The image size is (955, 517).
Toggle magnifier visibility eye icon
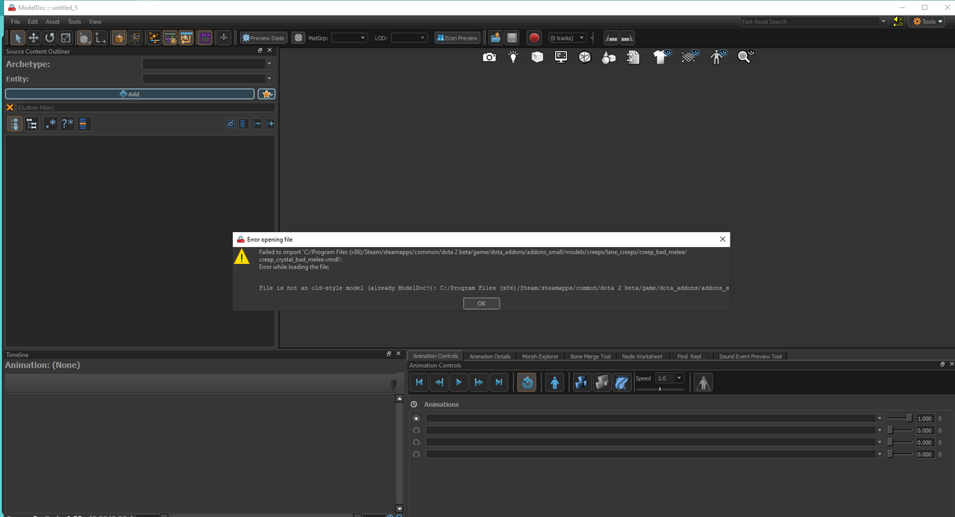click(x=746, y=57)
